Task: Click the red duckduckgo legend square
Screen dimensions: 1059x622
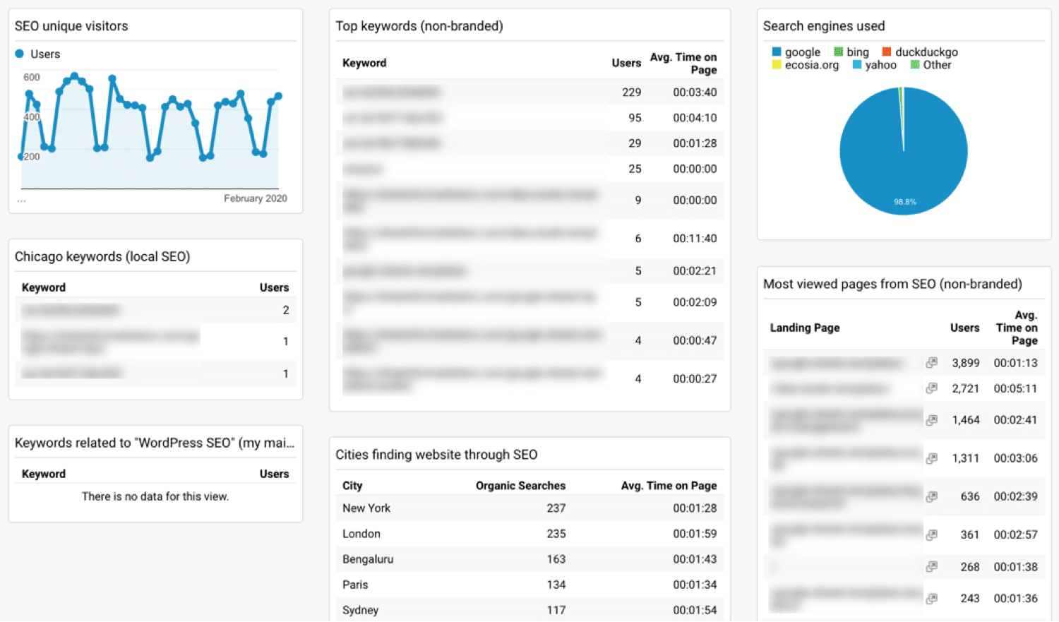Action: tap(885, 51)
